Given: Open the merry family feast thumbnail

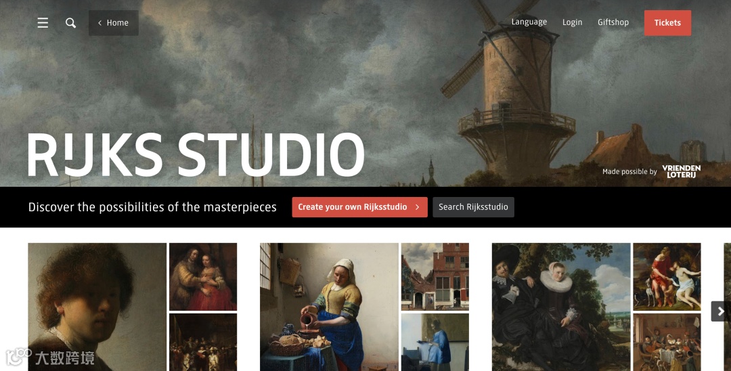Looking at the screenshot, I should coord(667,342).
